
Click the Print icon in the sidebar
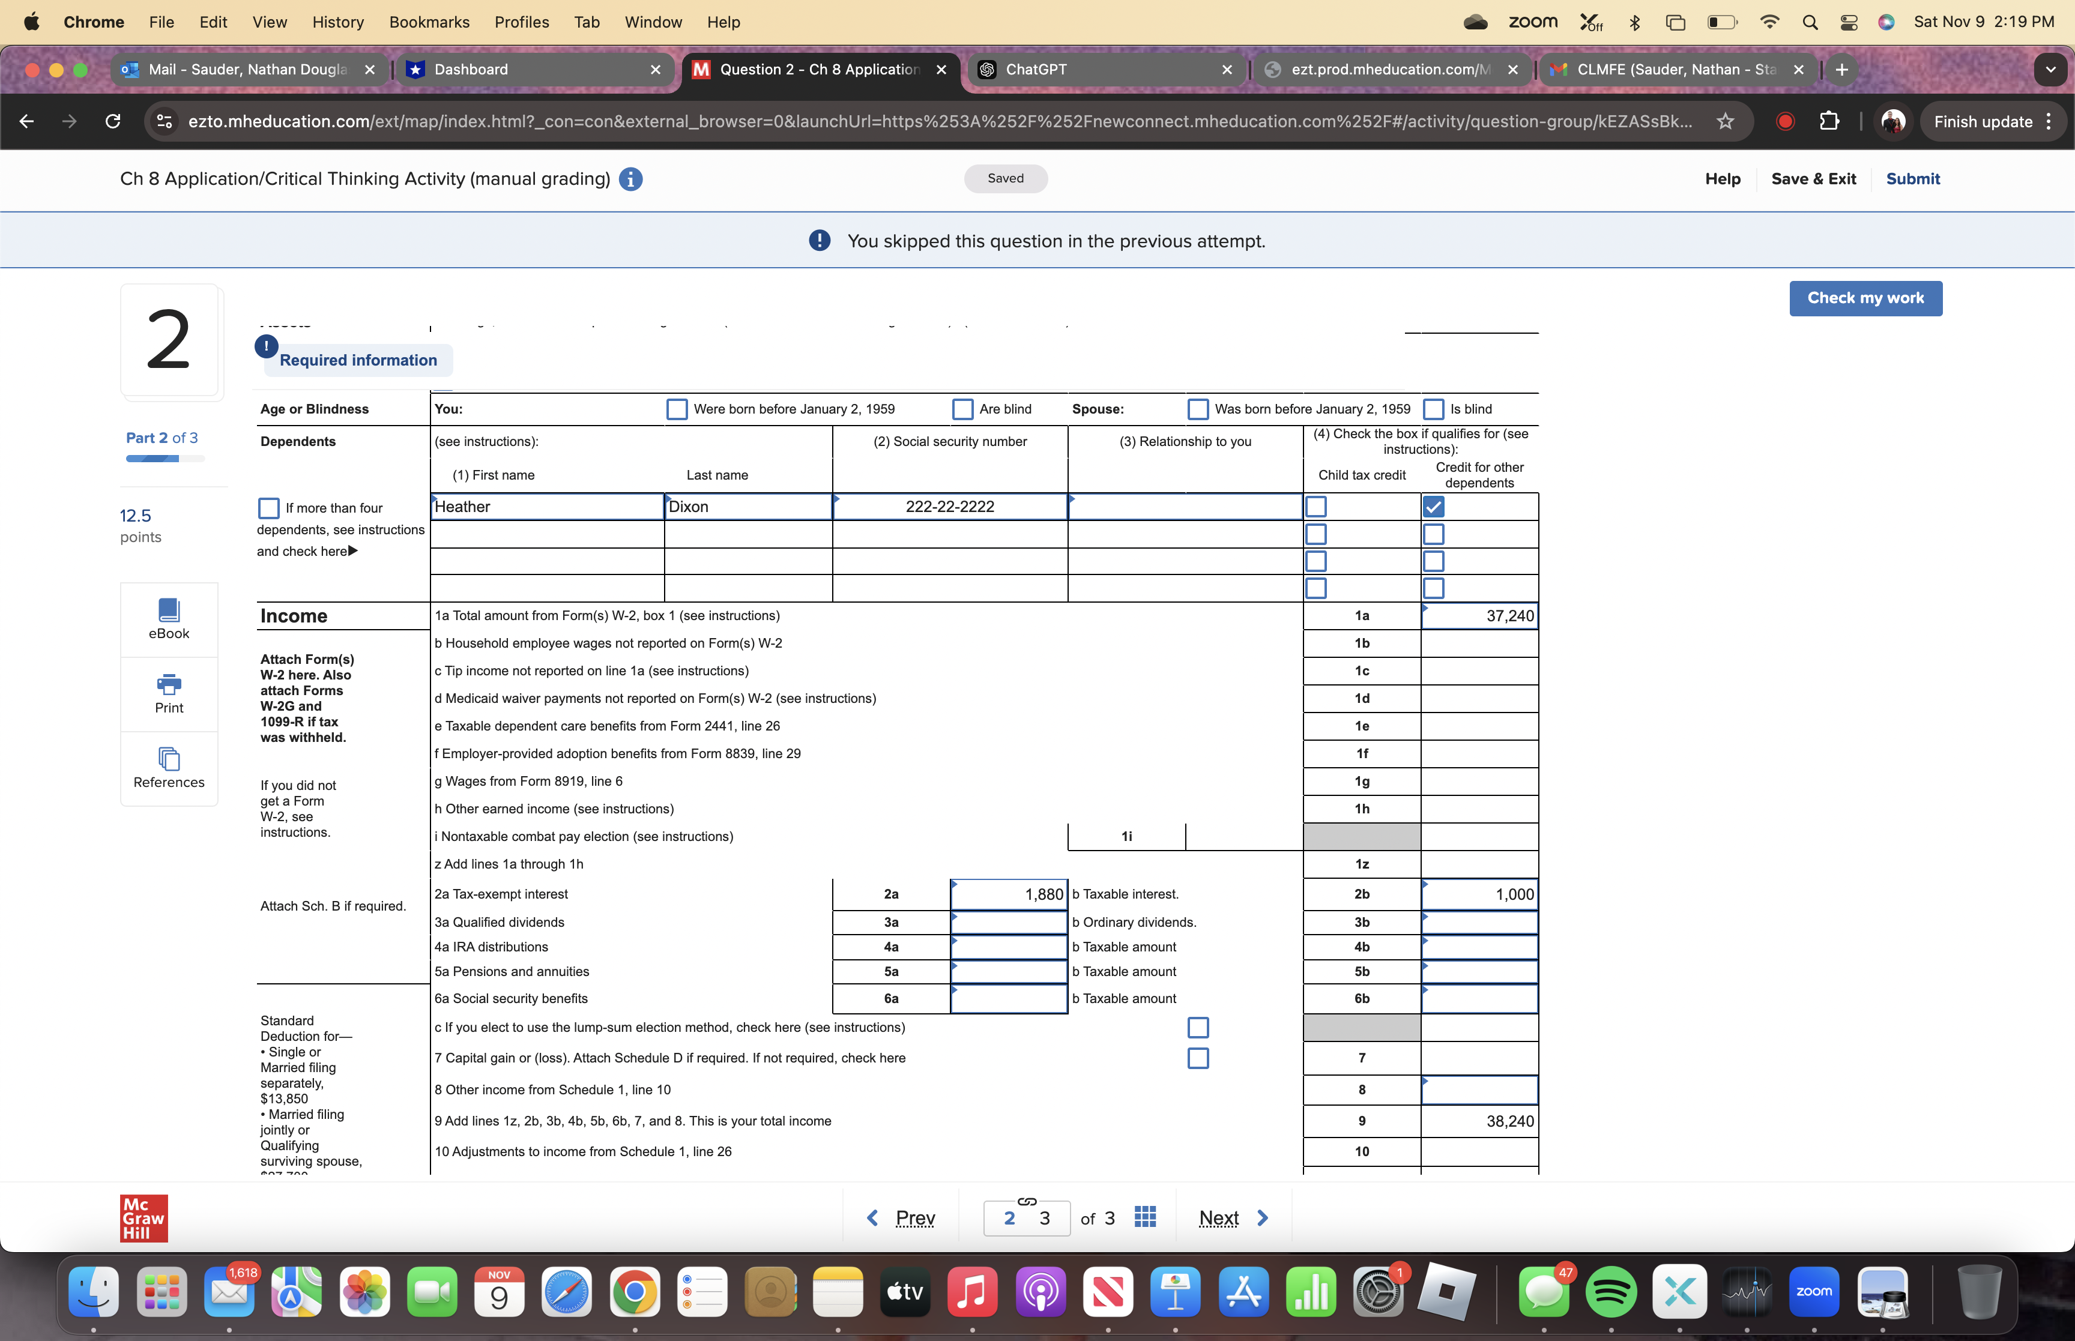point(168,693)
